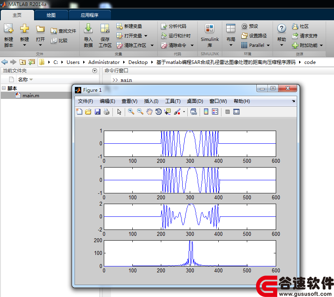The height and width of the screenshot is (297, 334).
Task: Click Compare (比较) button
Action: coord(59,40)
